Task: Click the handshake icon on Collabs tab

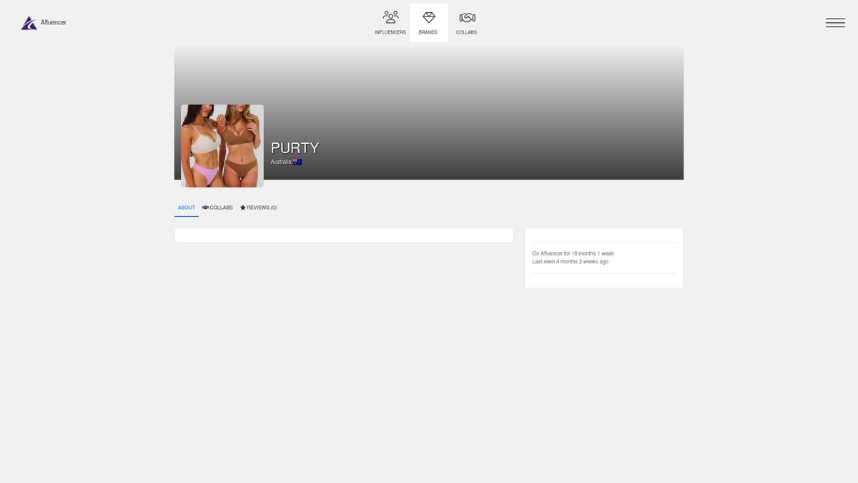Action: (205, 208)
